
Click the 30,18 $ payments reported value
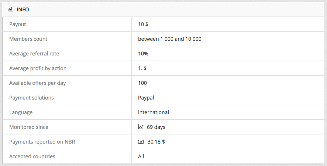pyautogui.click(x=156, y=142)
